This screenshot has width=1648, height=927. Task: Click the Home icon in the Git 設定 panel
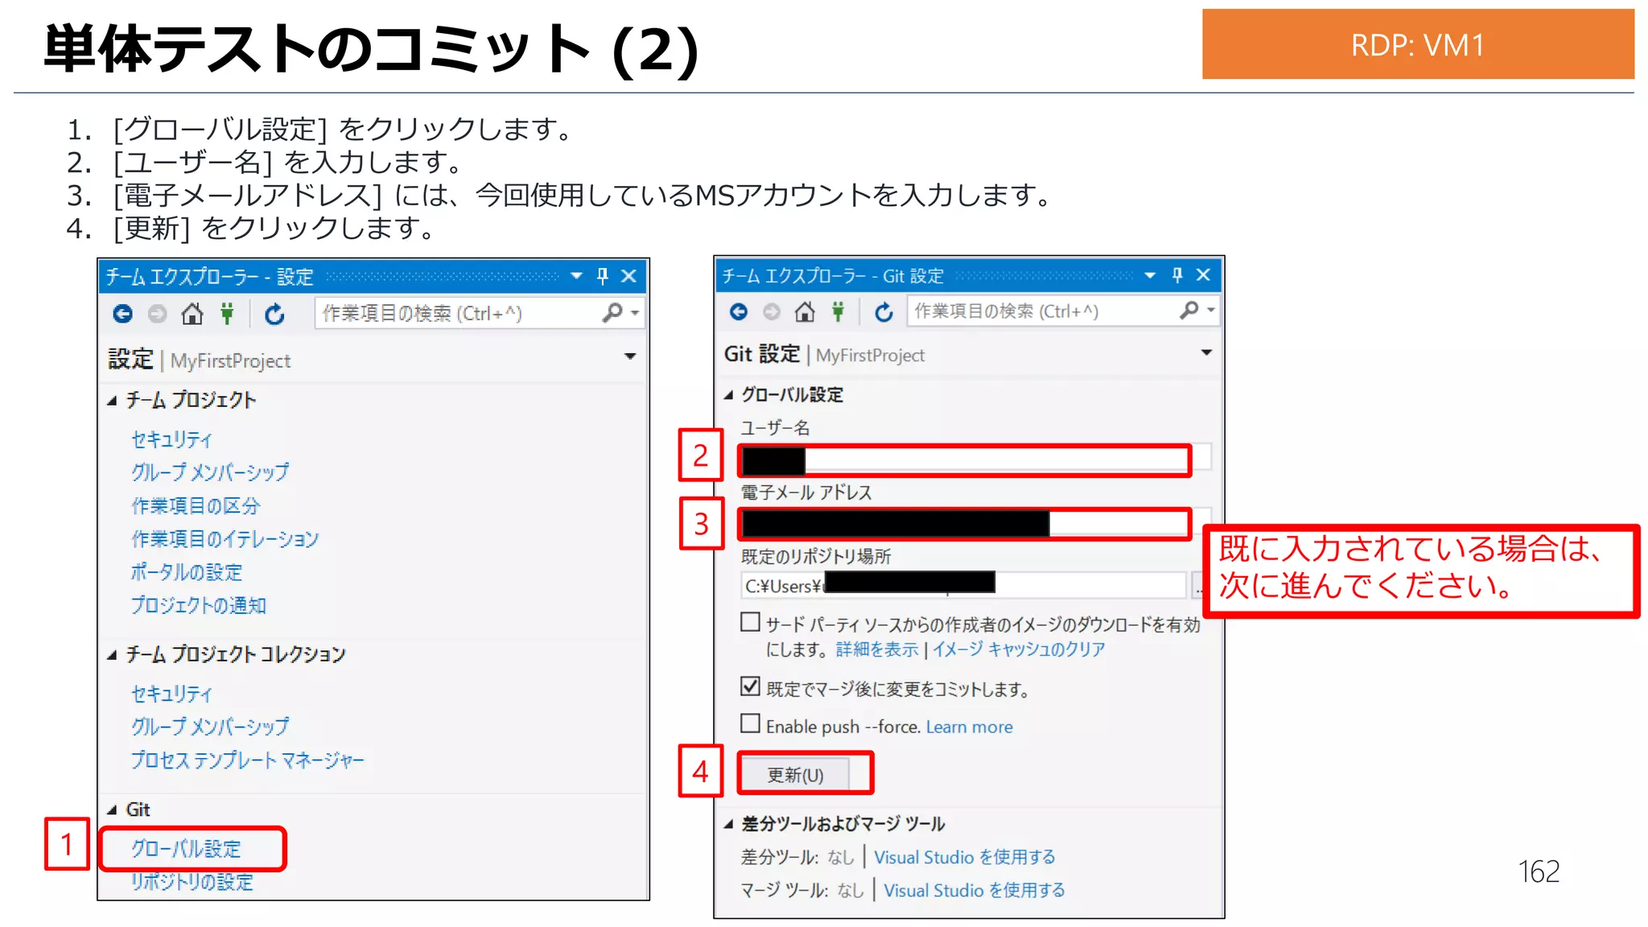point(805,311)
